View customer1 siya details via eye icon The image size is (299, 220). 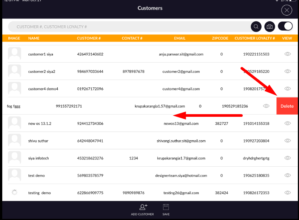(x=287, y=54)
